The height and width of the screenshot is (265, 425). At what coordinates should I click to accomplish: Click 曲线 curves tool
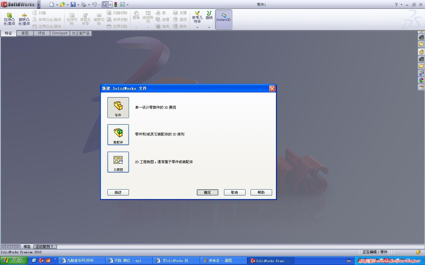tap(209, 15)
